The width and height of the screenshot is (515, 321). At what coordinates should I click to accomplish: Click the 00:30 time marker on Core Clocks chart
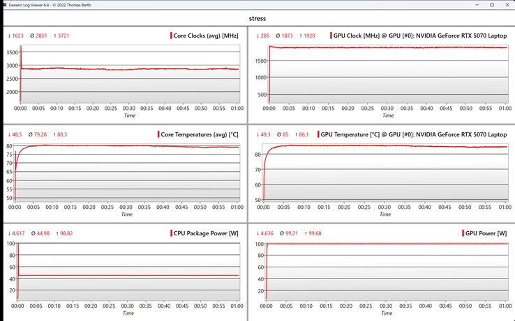(129, 108)
